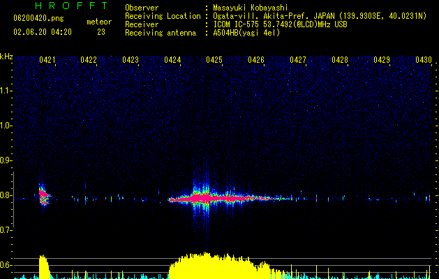Click the 0.6 kHz axis label
The width and height of the screenshot is (439, 279).
[6, 265]
